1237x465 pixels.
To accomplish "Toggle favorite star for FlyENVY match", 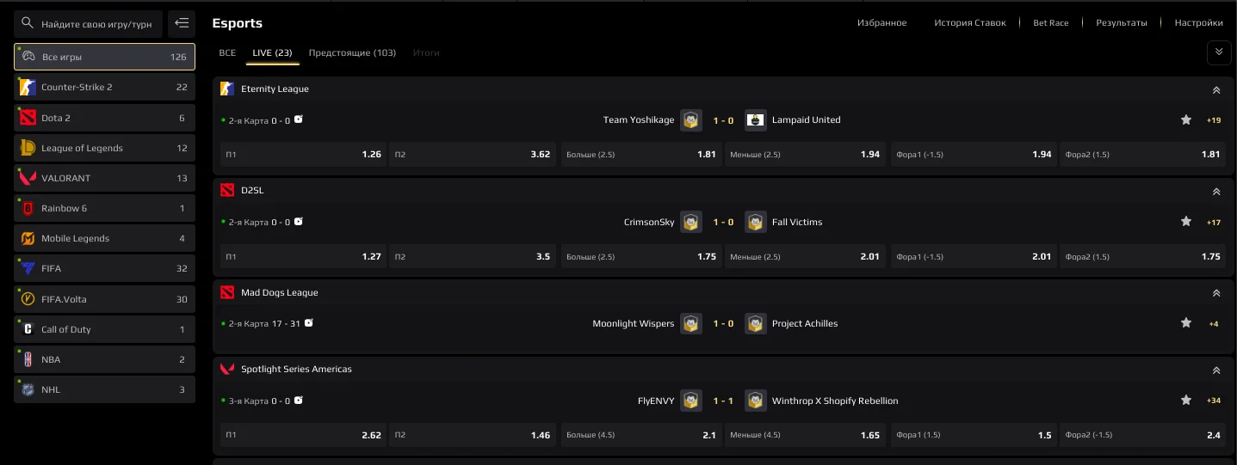I will tap(1186, 401).
